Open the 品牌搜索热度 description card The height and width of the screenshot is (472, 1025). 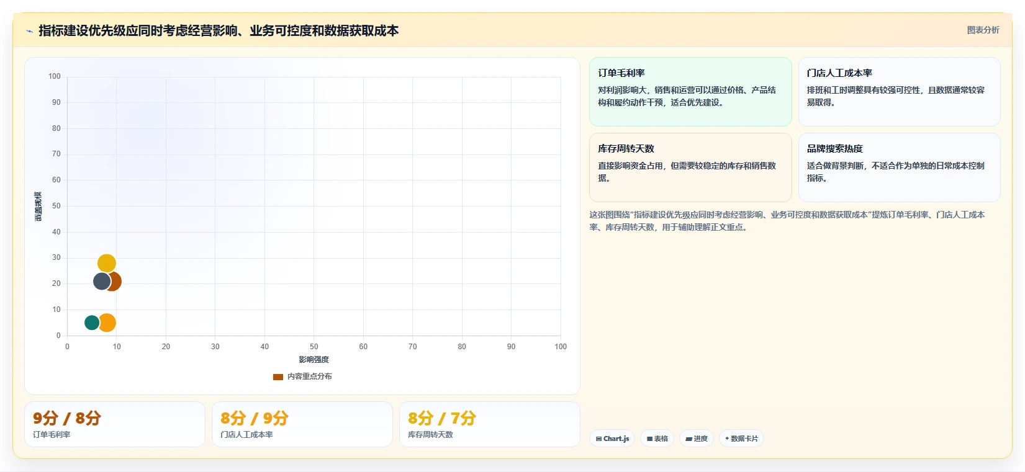(x=899, y=167)
